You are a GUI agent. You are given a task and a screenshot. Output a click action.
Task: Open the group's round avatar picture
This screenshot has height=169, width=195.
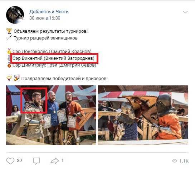tap(15, 15)
